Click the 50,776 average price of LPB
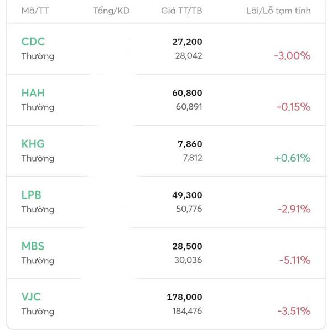 click(x=188, y=209)
